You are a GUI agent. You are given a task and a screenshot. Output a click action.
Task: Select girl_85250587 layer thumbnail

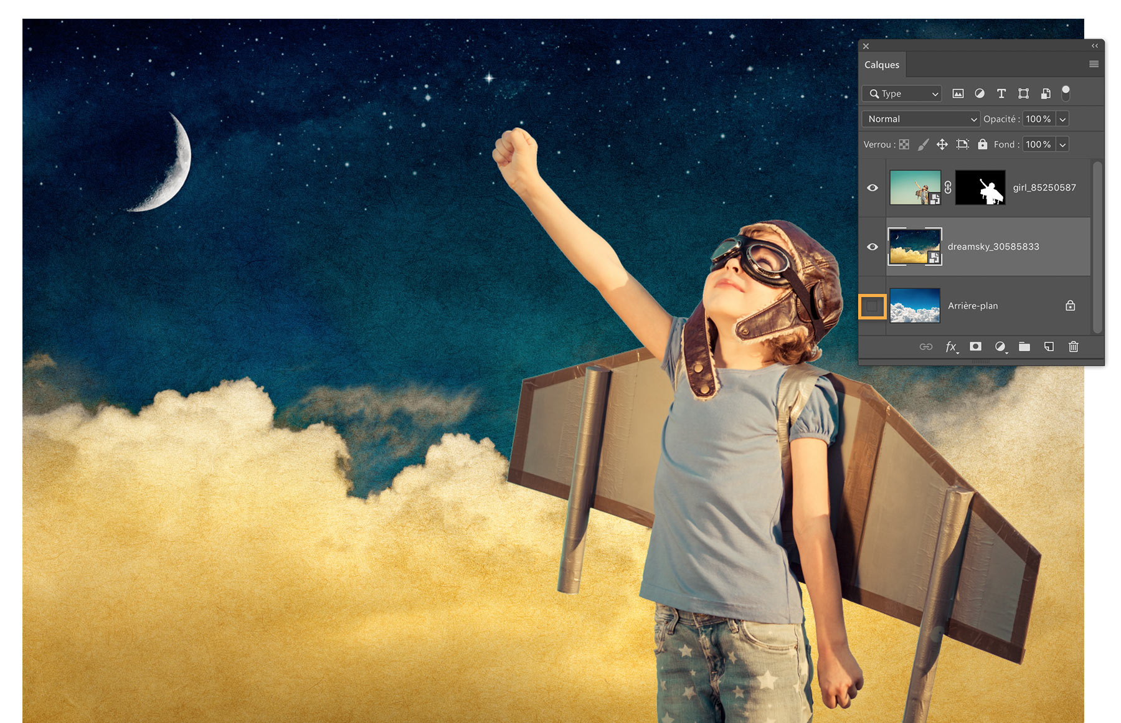pyautogui.click(x=915, y=187)
